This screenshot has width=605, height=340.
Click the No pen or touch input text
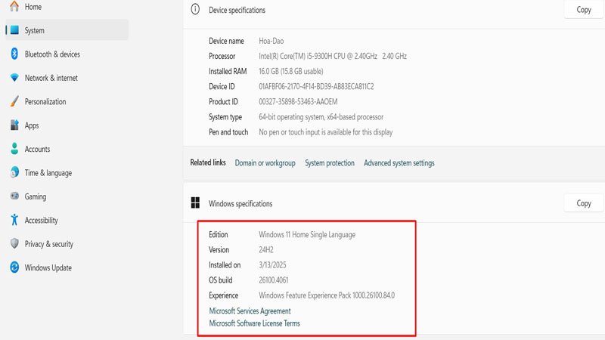[x=326, y=132]
